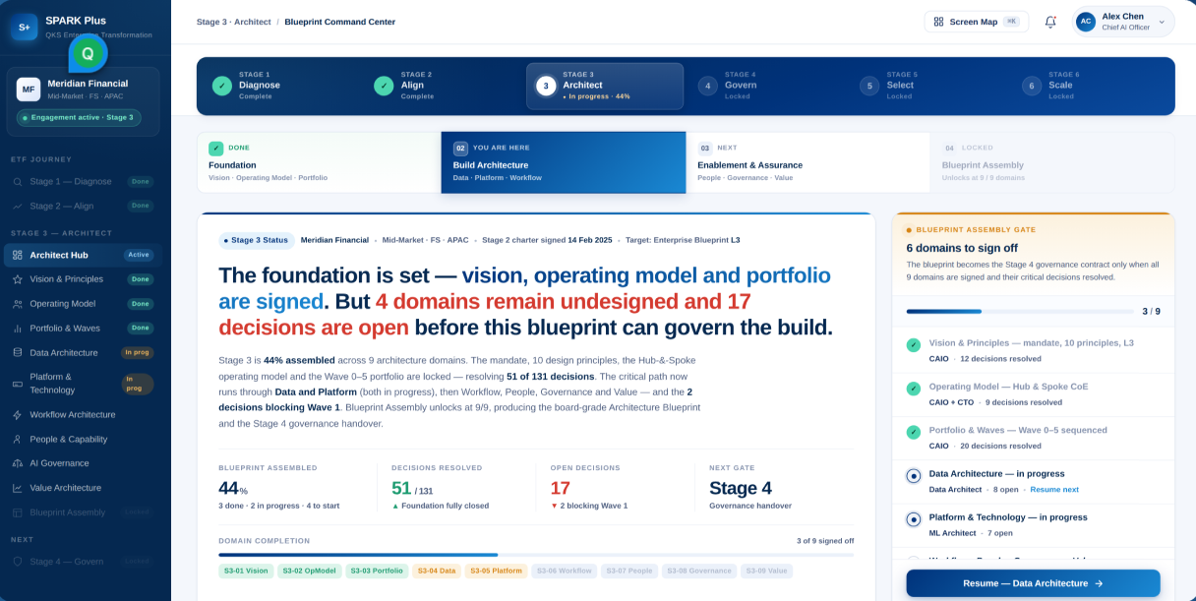
Task: Click the S3-02 OpModel chip
Action: coord(309,571)
